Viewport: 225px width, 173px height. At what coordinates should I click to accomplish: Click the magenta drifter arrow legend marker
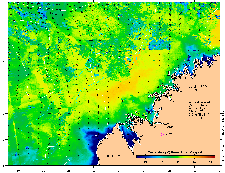tap(162, 134)
